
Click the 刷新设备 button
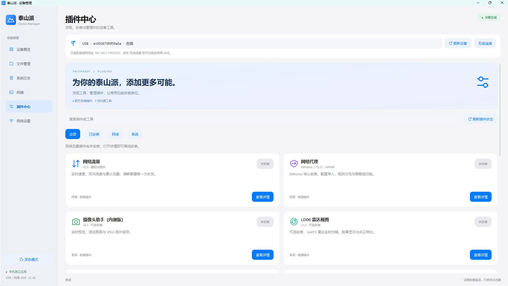pos(458,43)
